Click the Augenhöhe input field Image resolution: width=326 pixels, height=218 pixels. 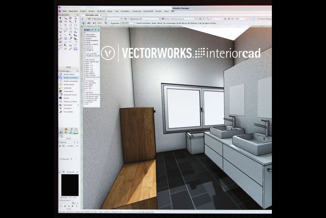pos(127,23)
